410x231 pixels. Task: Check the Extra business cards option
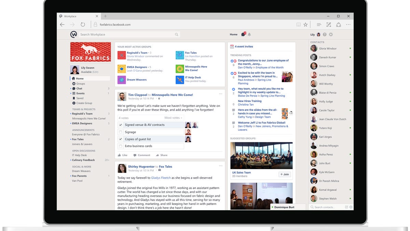pyautogui.click(x=120, y=146)
